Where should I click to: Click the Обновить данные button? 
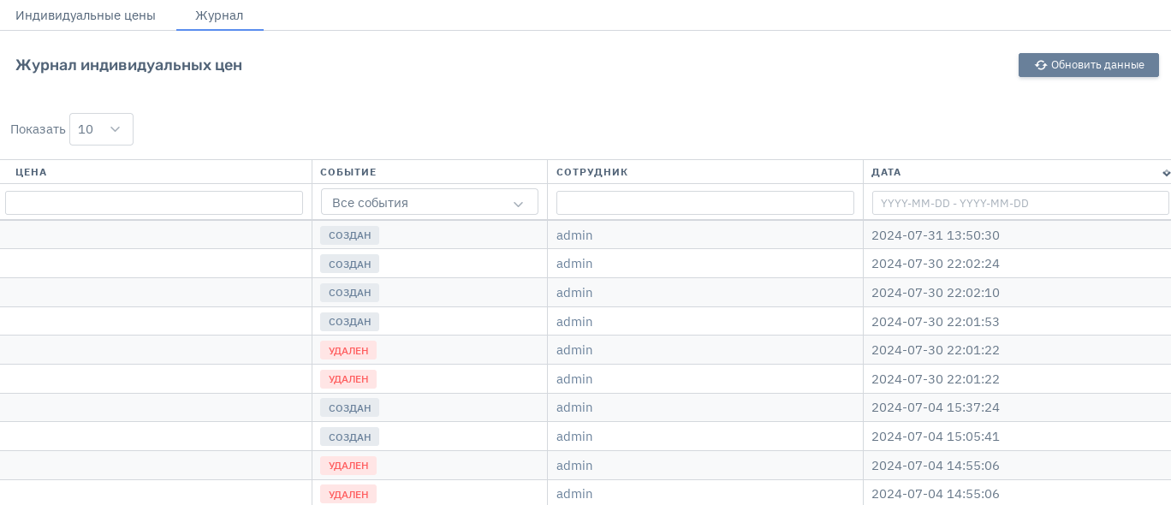click(1088, 65)
